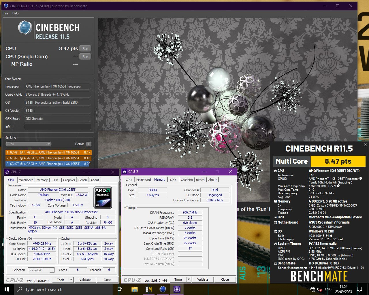Expand Tools dropdown arrow in left CPU-Z

(71, 280)
